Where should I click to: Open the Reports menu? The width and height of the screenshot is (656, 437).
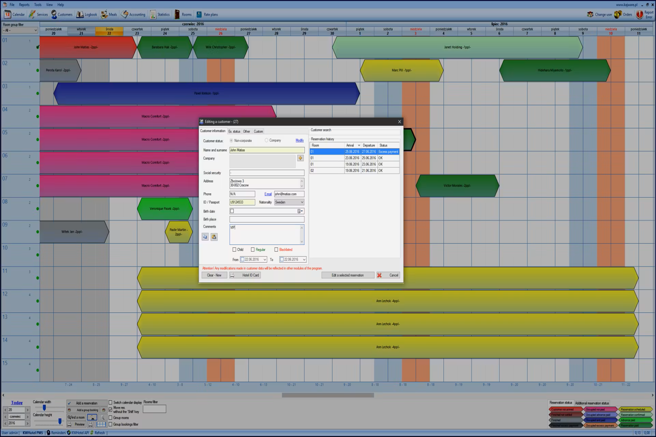(x=24, y=5)
